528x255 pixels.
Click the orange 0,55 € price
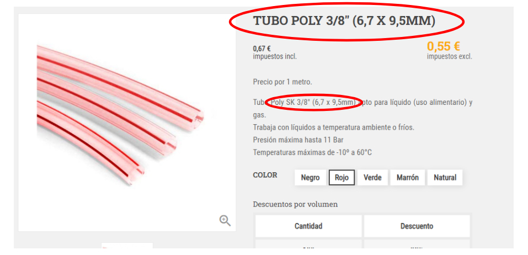pos(444,46)
